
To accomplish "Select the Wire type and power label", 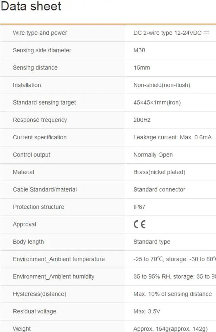I will (40, 33).
